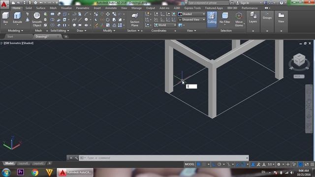315x177 pixels.
Task: Open the Section Plane tool
Action: click(x=134, y=20)
